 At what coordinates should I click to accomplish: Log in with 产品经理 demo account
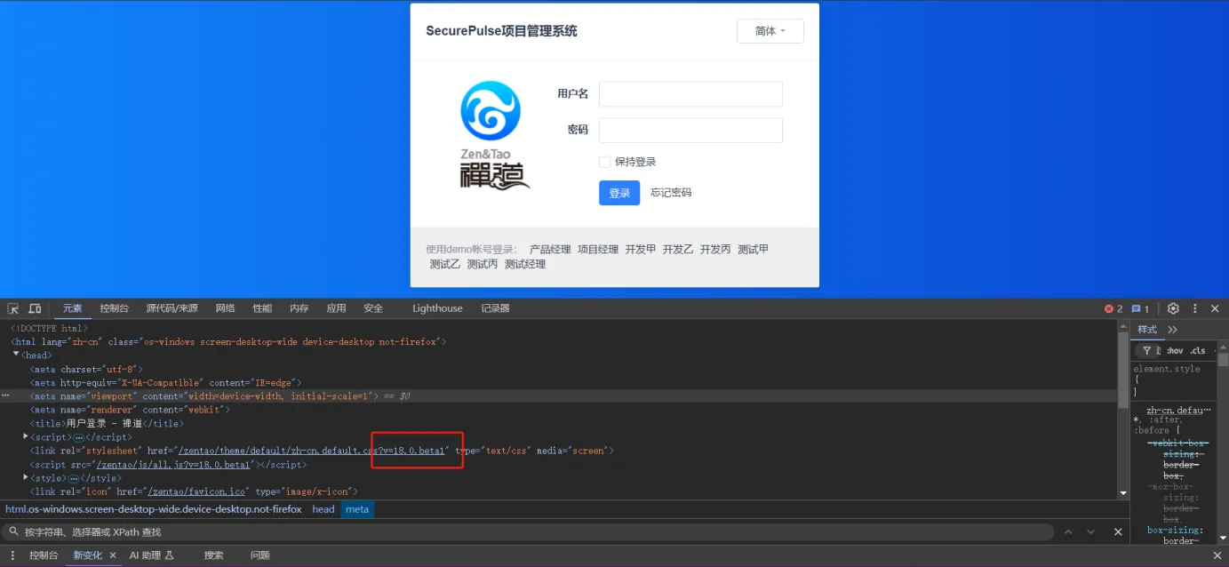(x=550, y=250)
